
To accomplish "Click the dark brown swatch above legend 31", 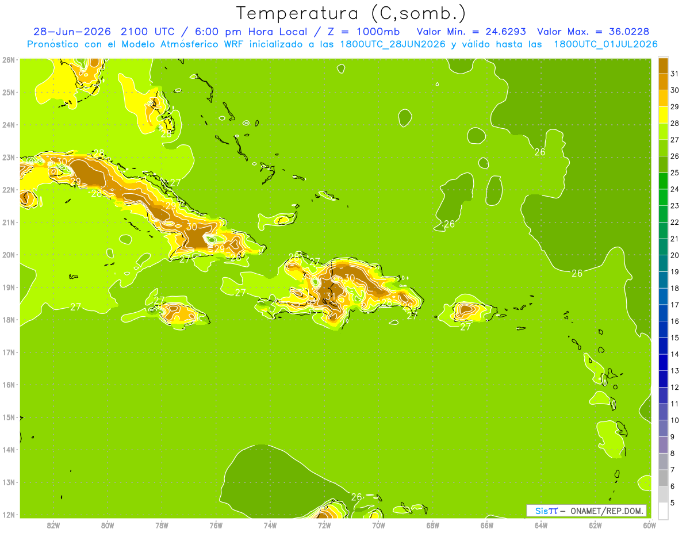I will 663,66.
